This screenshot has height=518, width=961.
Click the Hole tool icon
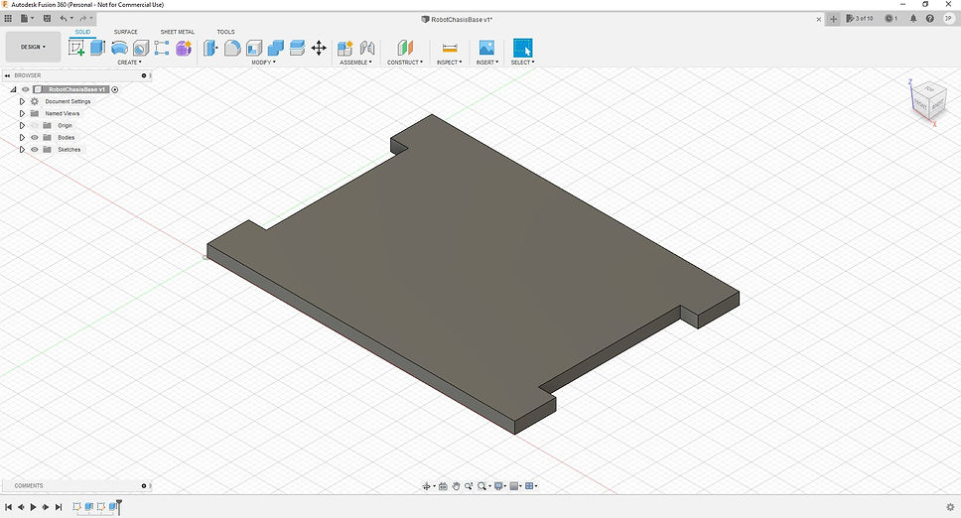coord(141,48)
